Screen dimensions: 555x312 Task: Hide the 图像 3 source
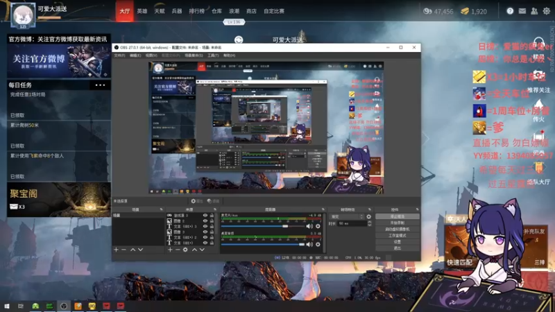coord(205,232)
